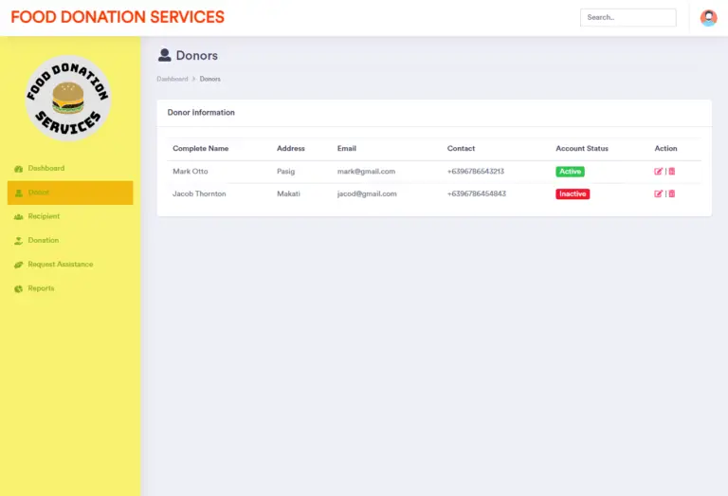728x496 pixels.
Task: Click the green Active status badge
Action: click(570, 172)
